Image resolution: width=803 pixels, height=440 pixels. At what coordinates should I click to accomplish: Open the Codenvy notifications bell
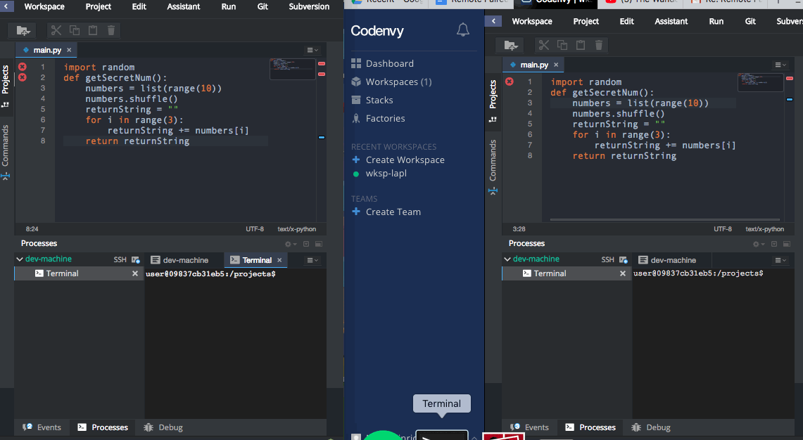(463, 30)
